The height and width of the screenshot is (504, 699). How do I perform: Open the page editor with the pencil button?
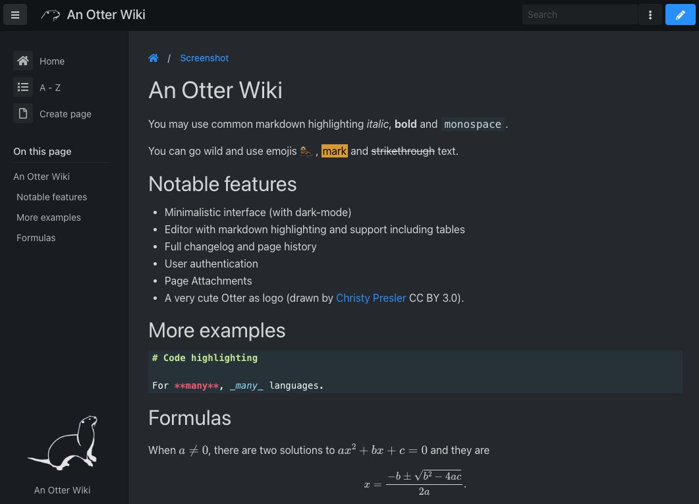point(680,14)
